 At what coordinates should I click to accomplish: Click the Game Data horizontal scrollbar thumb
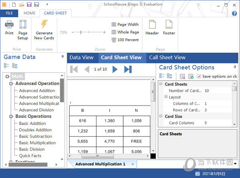pos(28,164)
